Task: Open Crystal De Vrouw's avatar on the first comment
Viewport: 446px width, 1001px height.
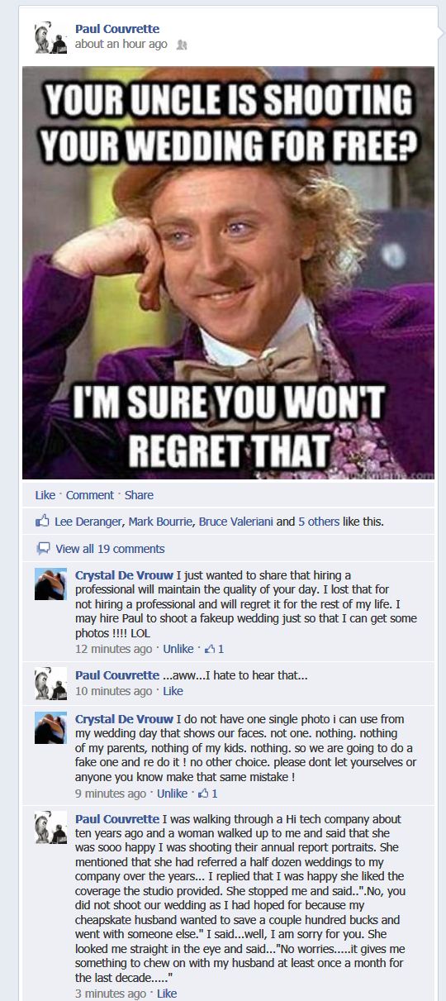Action: click(x=50, y=584)
